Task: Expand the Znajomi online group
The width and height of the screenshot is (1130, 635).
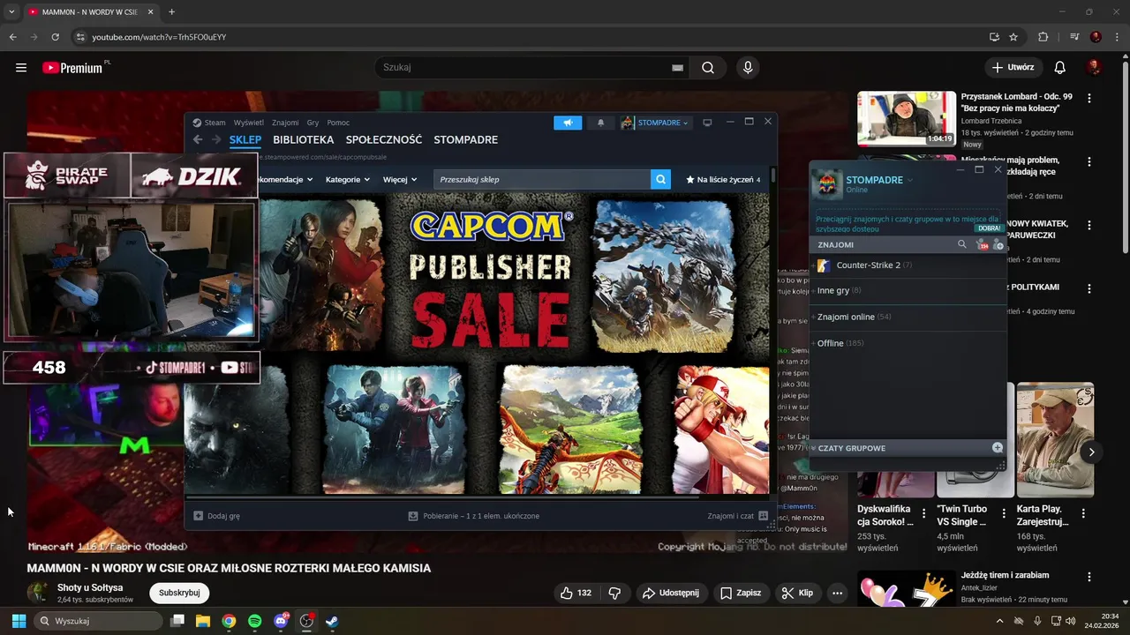Action: (908, 317)
